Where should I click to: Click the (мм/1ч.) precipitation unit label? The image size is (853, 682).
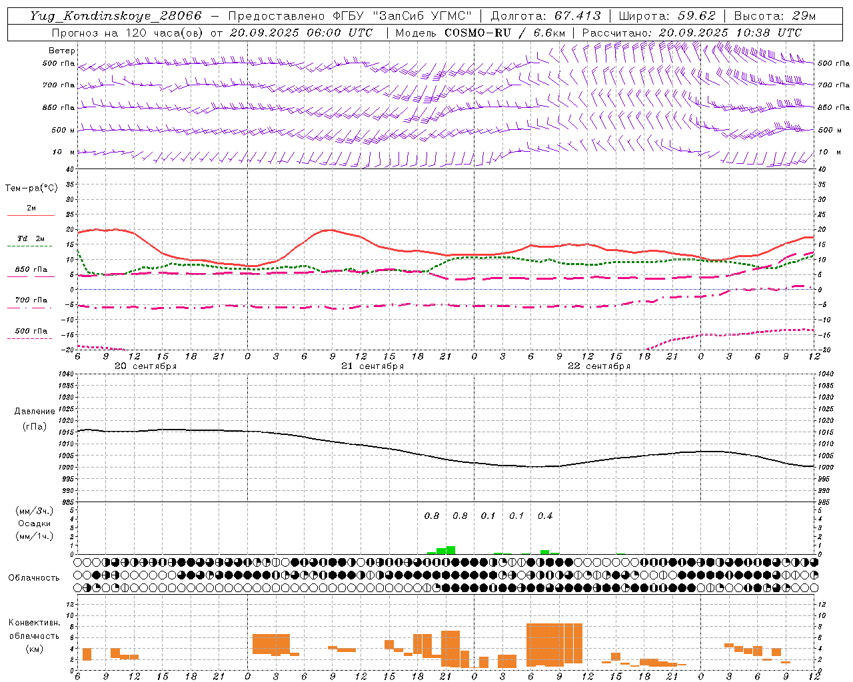coord(35,536)
